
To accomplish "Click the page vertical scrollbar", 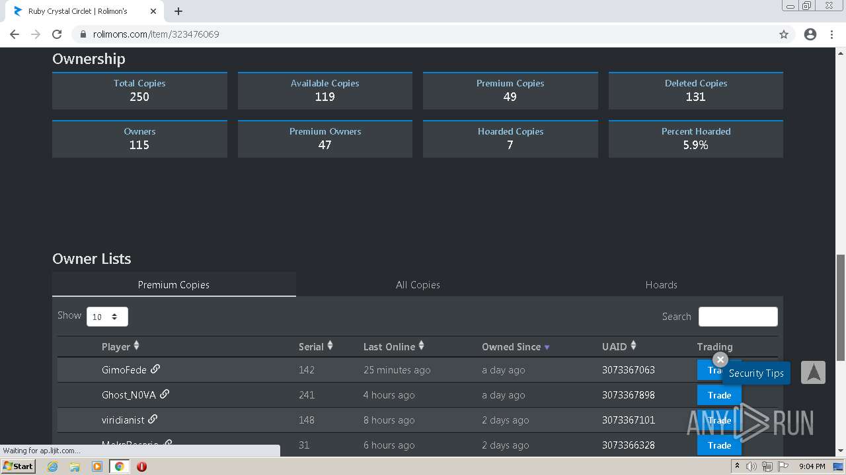I will (x=841, y=307).
